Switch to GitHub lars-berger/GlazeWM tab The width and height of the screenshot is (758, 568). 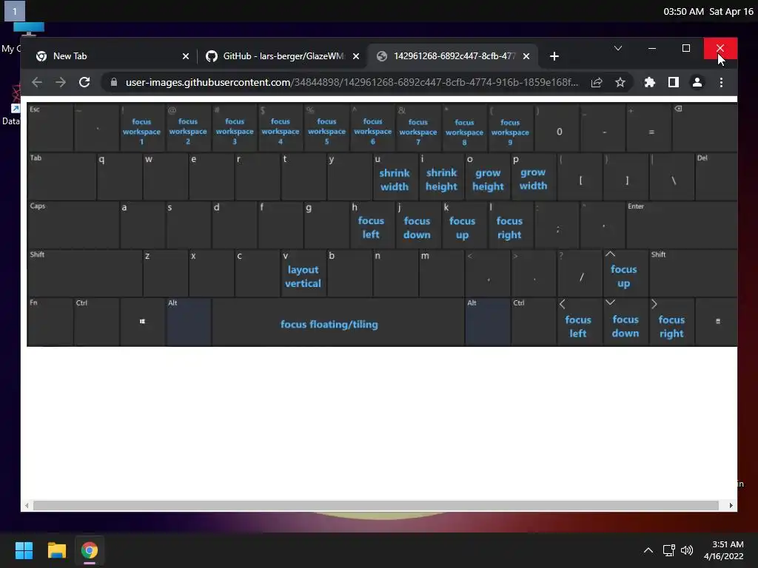pyautogui.click(x=283, y=56)
